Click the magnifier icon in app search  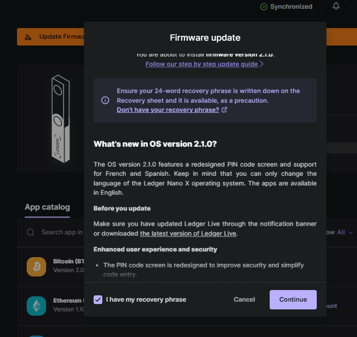pos(31,232)
